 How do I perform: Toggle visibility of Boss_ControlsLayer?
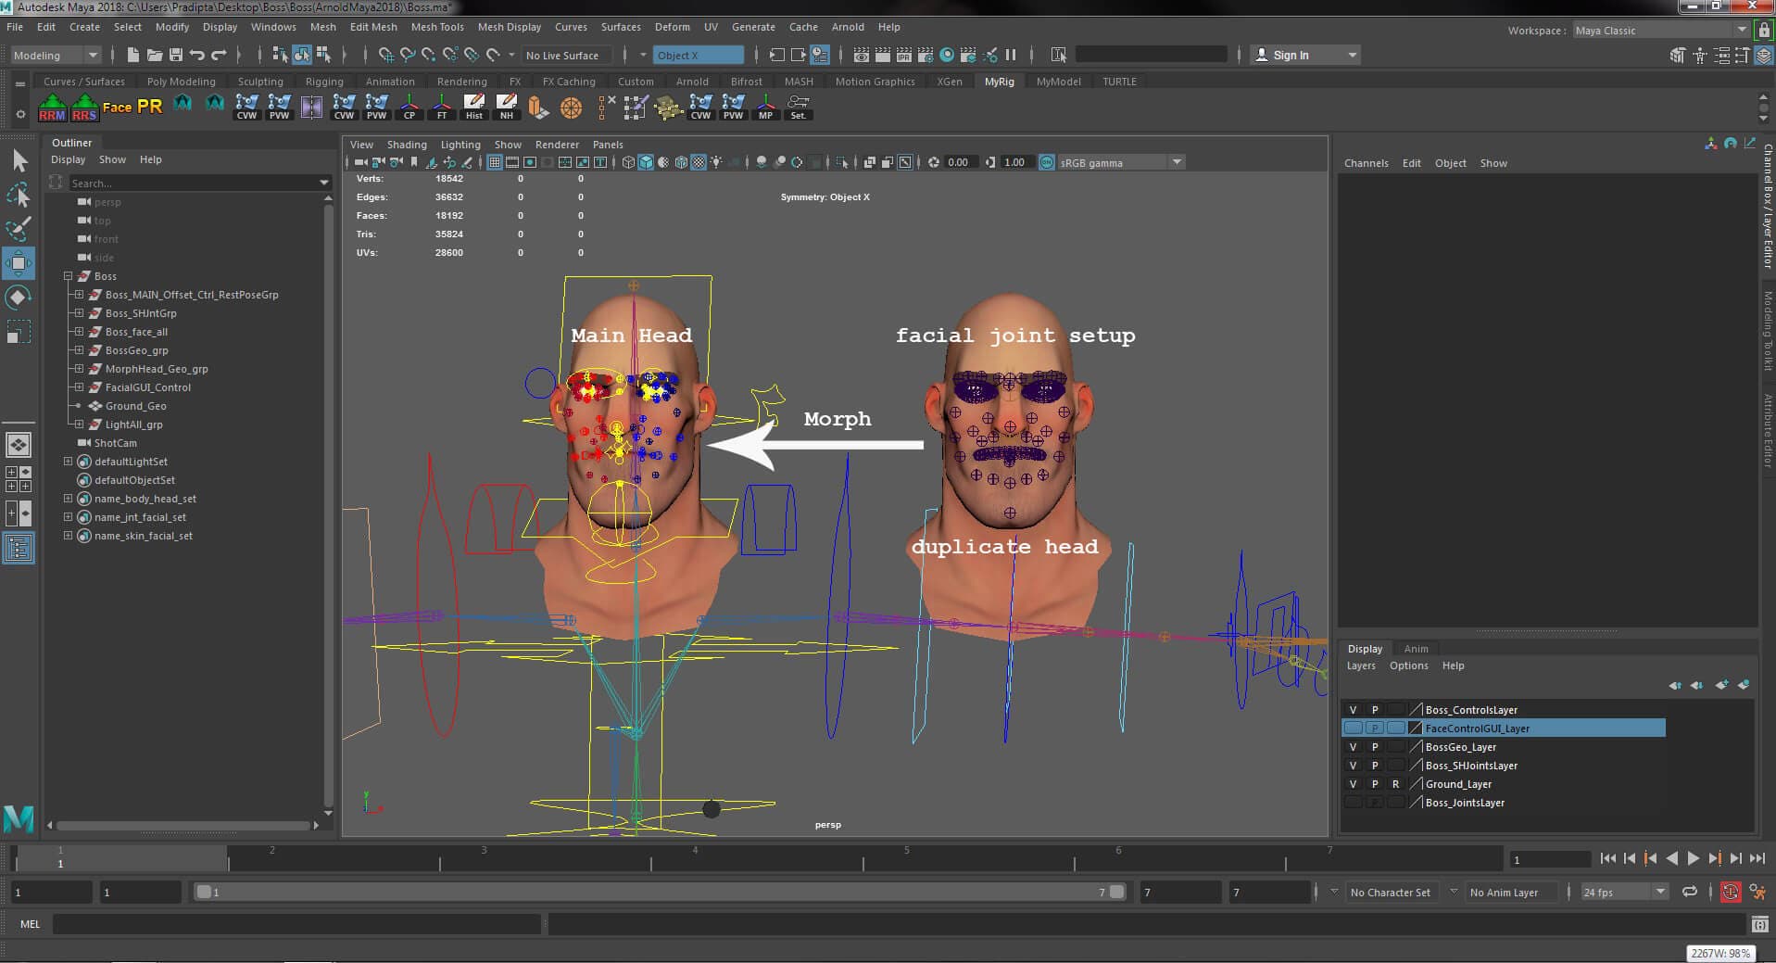1354,710
